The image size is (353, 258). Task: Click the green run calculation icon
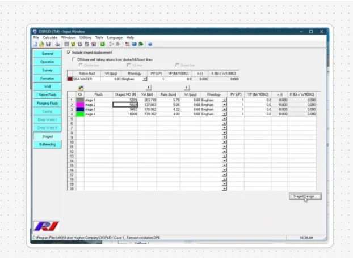click(103, 44)
